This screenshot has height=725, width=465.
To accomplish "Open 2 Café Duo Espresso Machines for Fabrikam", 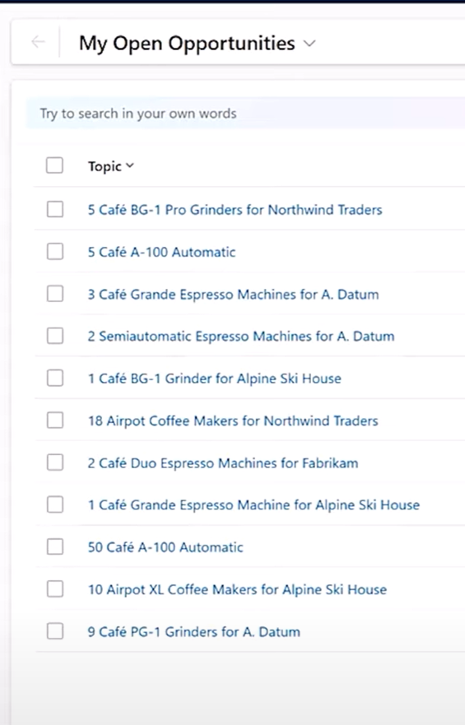I will click(x=223, y=462).
